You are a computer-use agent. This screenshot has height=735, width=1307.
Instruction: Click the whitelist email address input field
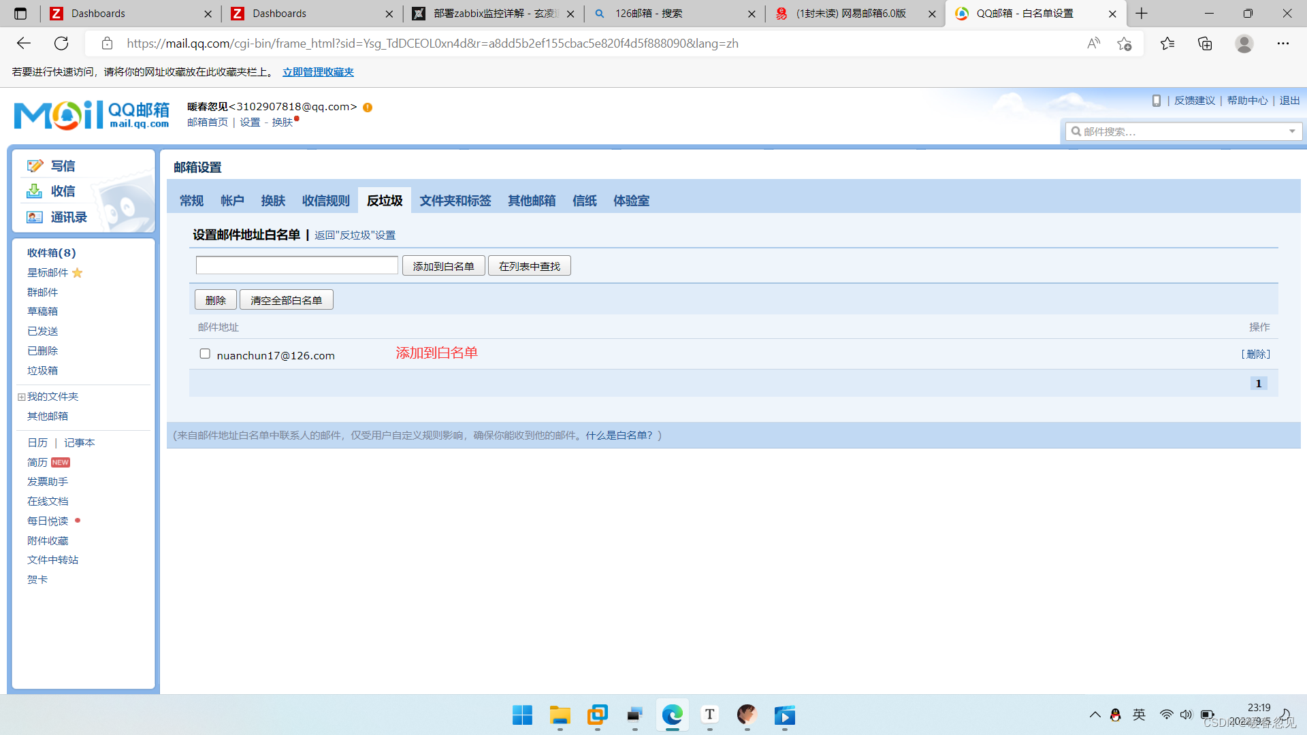point(297,265)
